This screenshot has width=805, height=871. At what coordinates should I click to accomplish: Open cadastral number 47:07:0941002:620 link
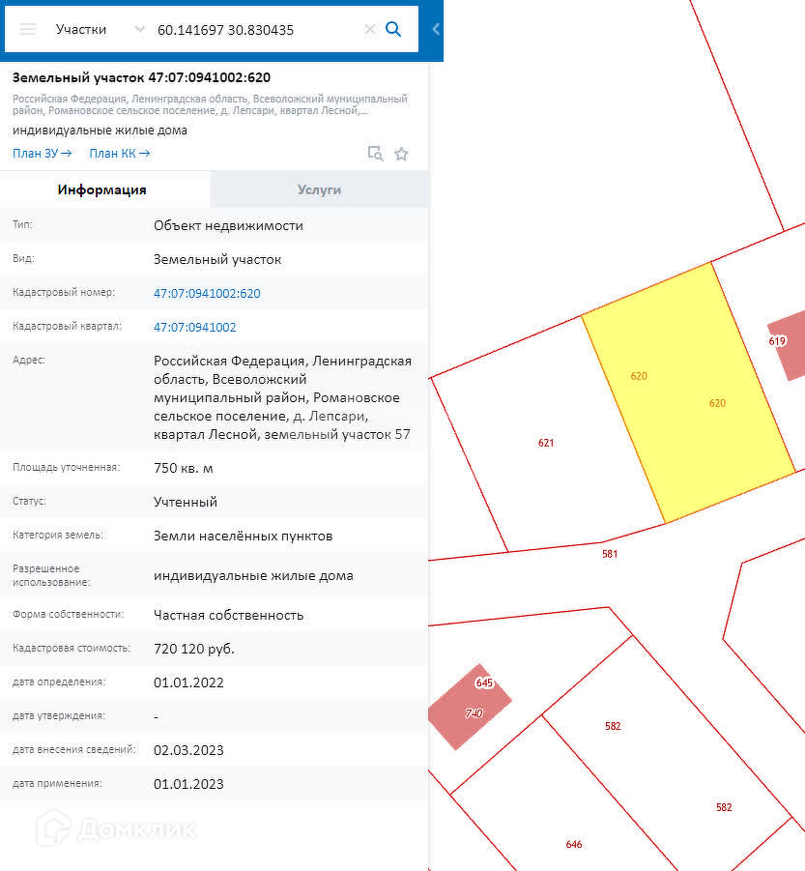pyautogui.click(x=207, y=294)
